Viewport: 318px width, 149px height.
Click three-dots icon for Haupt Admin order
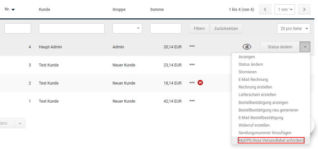pos(192,46)
